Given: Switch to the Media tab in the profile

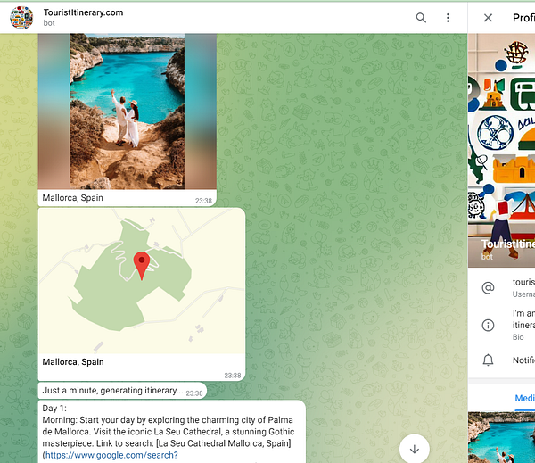Looking at the screenshot, I should 525,399.
